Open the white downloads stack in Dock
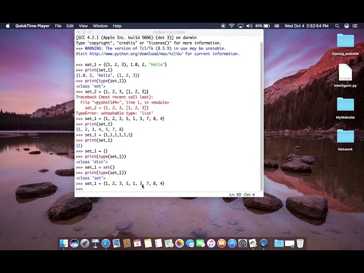This screenshot has width=364, height=273. [x=289, y=243]
